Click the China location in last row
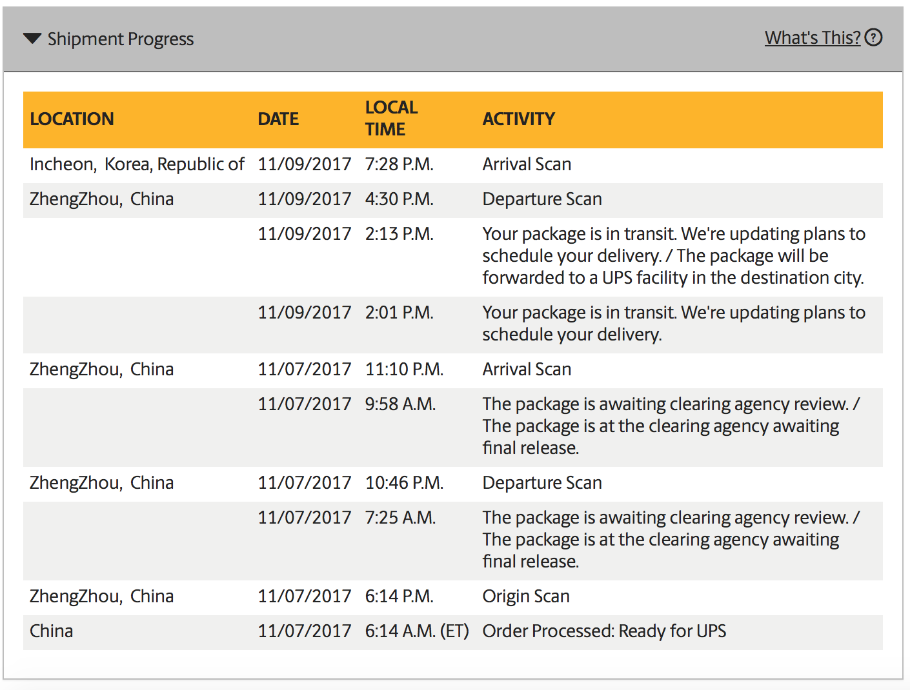910x690 pixels. pos(52,631)
